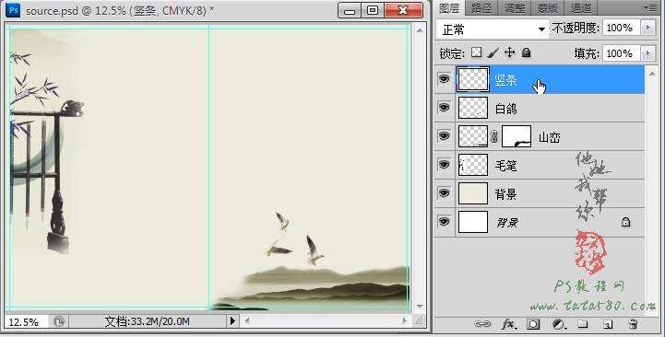This screenshot has height=337, width=665.
Task: Open the 正常 blend mode dropdown
Action: click(x=493, y=29)
